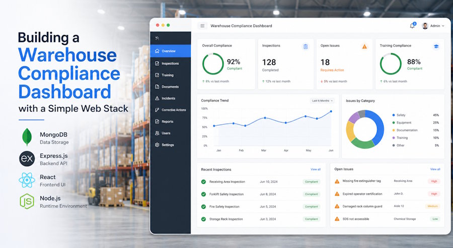Click warning icon on Open Issues card

pyautogui.click(x=364, y=46)
